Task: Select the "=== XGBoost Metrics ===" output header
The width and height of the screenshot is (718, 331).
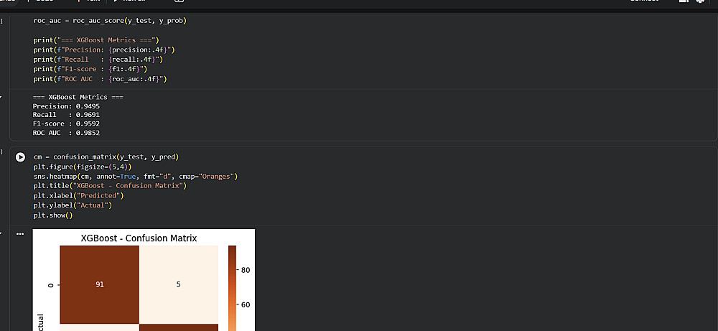Action: (x=78, y=97)
